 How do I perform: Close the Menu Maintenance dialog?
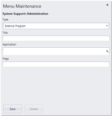(x=107, y=5)
